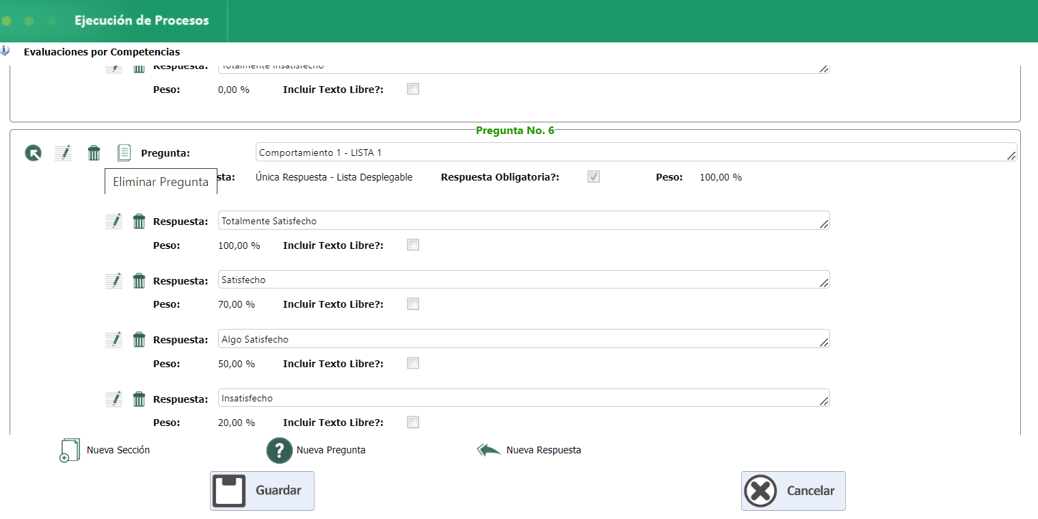Delete the 'Satisfecho' answer trash icon
Viewport: 1038px width, 519px height.
[139, 281]
